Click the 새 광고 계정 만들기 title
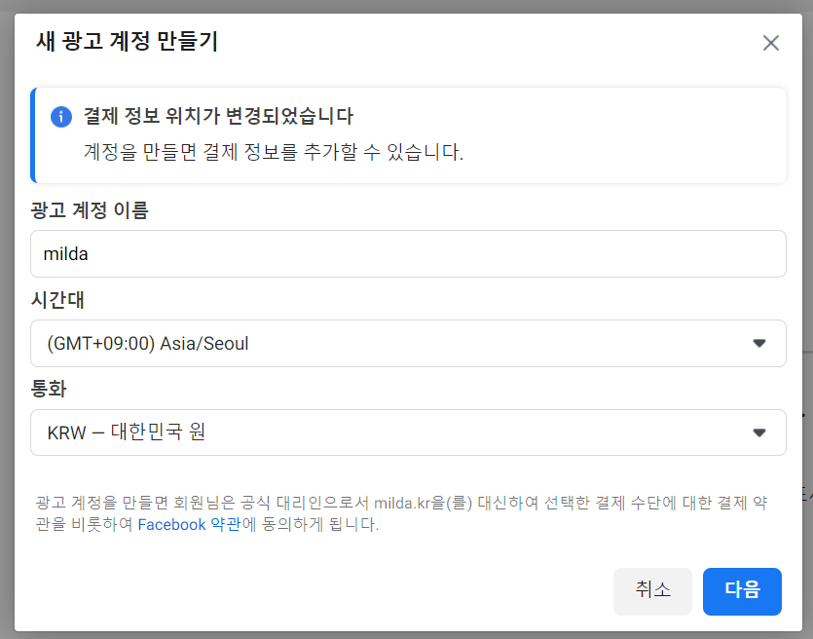 click(x=127, y=42)
